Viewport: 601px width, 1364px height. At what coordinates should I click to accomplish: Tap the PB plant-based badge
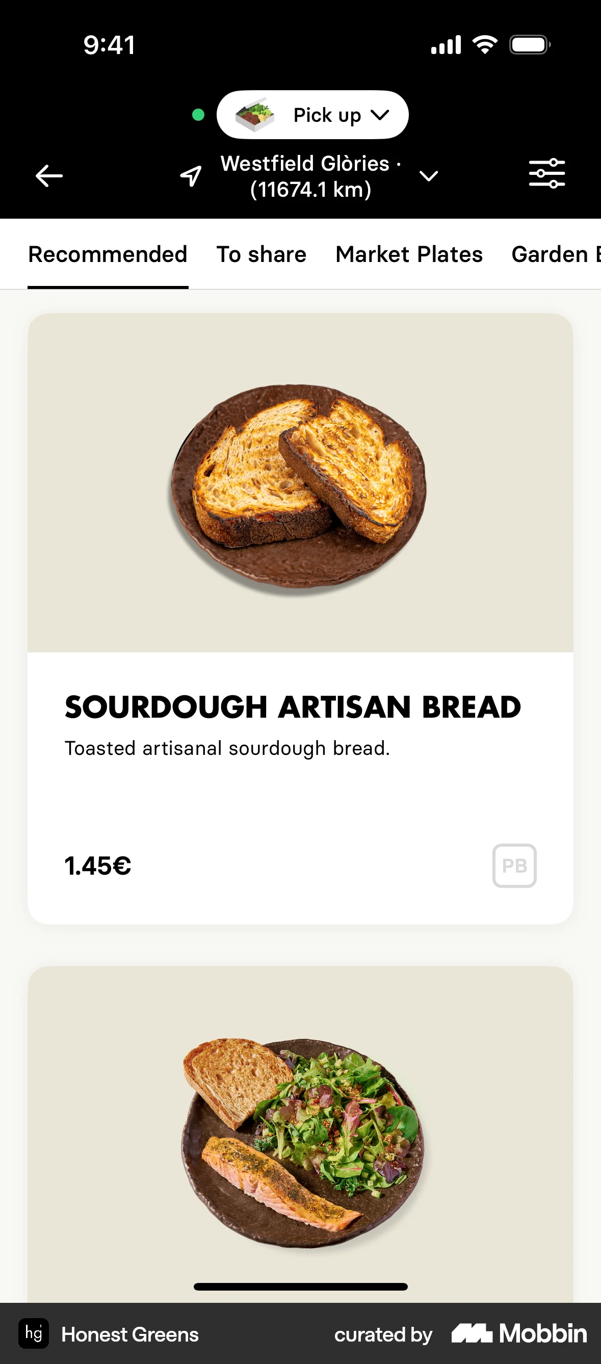pyautogui.click(x=514, y=865)
